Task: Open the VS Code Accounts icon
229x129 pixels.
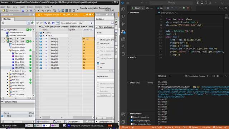Action: [x=123, y=114]
